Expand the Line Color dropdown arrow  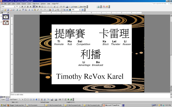click(x=54, y=99)
